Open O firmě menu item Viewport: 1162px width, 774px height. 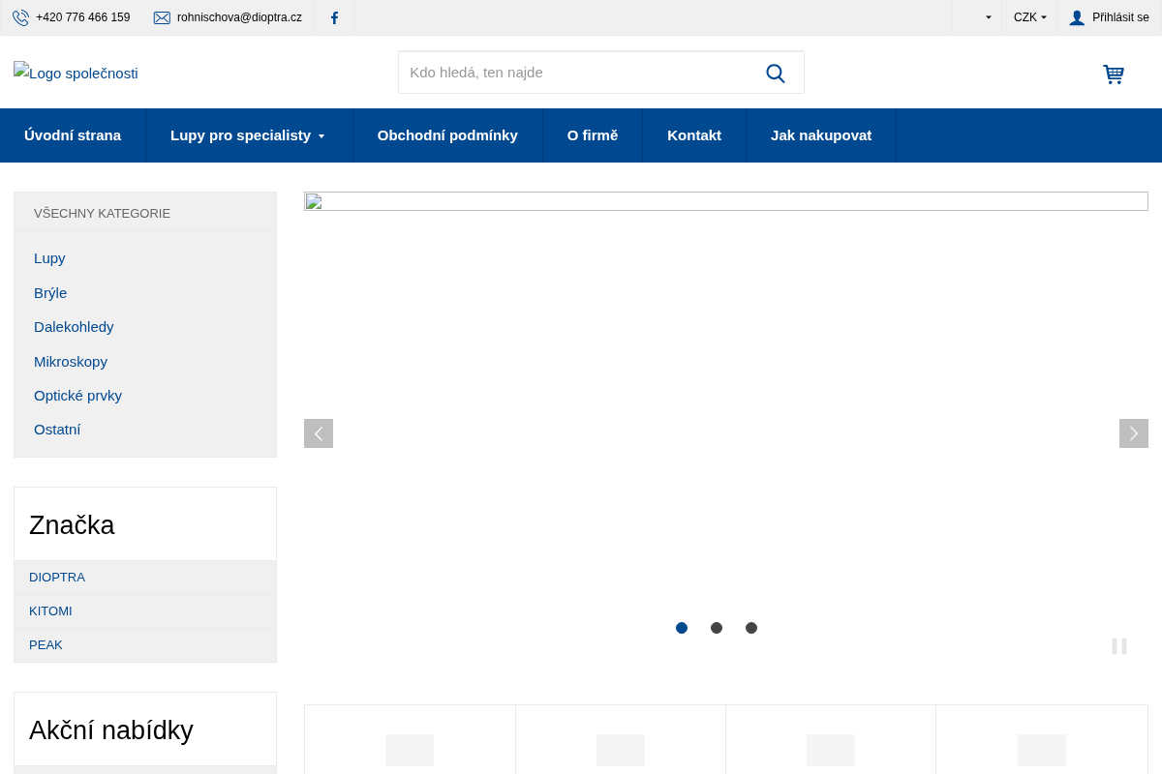pos(593,135)
